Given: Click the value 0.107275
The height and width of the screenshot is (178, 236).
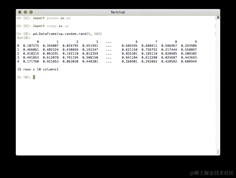Looking at the screenshot, I should [31, 46].
